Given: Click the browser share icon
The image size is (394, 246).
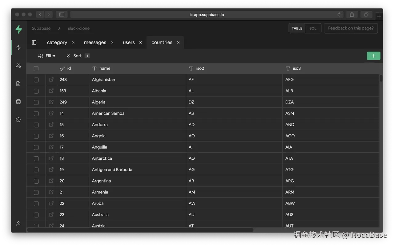Looking at the screenshot, I should [352, 14].
